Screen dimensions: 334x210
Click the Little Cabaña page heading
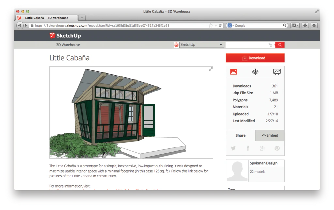click(69, 58)
